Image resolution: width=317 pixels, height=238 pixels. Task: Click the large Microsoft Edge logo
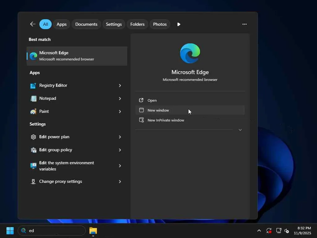[x=190, y=53]
